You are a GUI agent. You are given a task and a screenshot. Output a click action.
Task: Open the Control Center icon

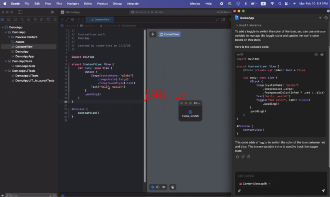point(286,4)
